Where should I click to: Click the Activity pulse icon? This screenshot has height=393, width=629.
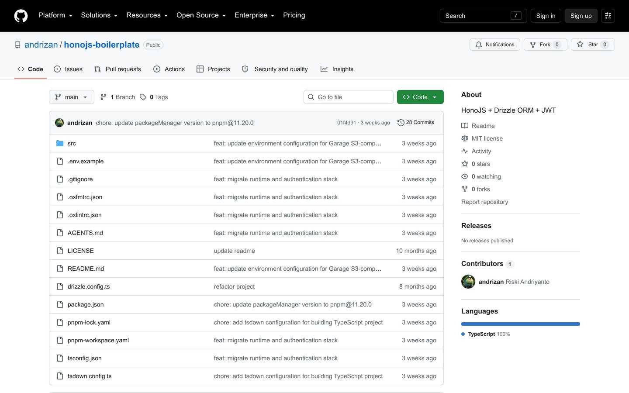tap(465, 151)
